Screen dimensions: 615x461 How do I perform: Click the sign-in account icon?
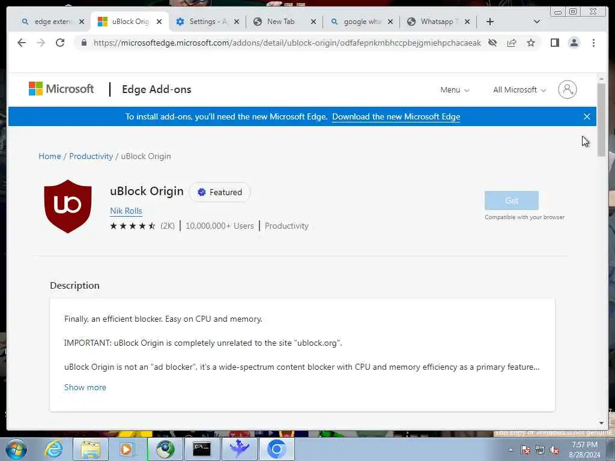pyautogui.click(x=567, y=89)
